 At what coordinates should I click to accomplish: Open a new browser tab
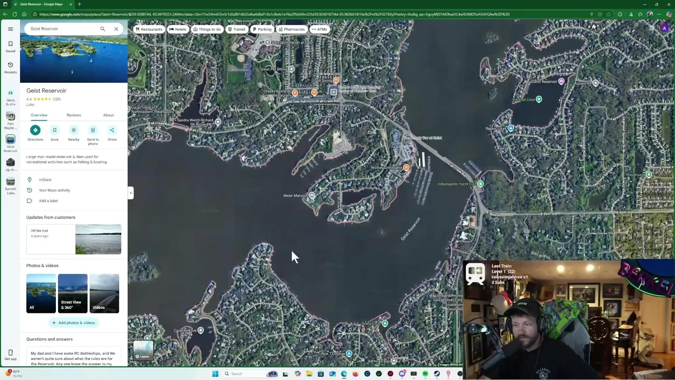(x=79, y=4)
